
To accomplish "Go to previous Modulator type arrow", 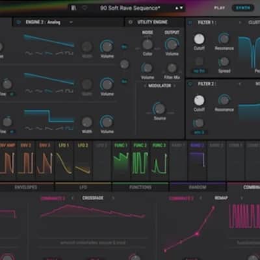I will coord(145,86).
